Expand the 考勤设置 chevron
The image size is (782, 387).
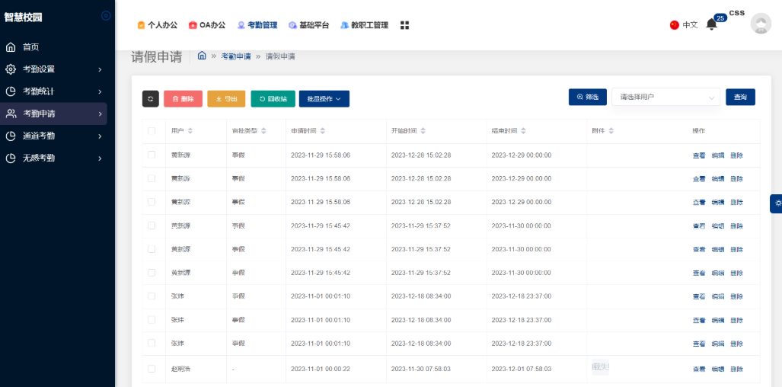(x=100, y=70)
